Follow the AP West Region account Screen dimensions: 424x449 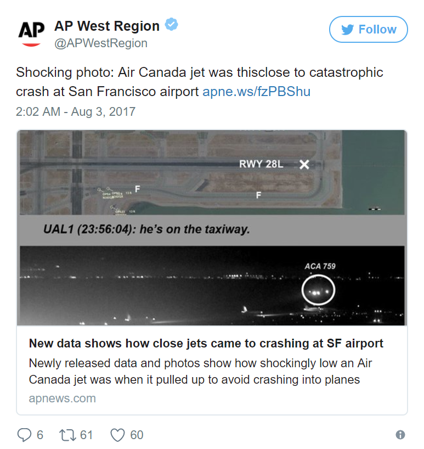pyautogui.click(x=368, y=30)
